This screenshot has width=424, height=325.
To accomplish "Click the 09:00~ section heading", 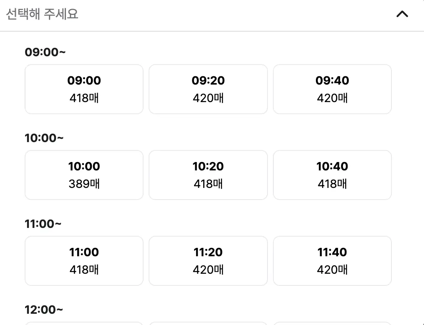I will 45,52.
